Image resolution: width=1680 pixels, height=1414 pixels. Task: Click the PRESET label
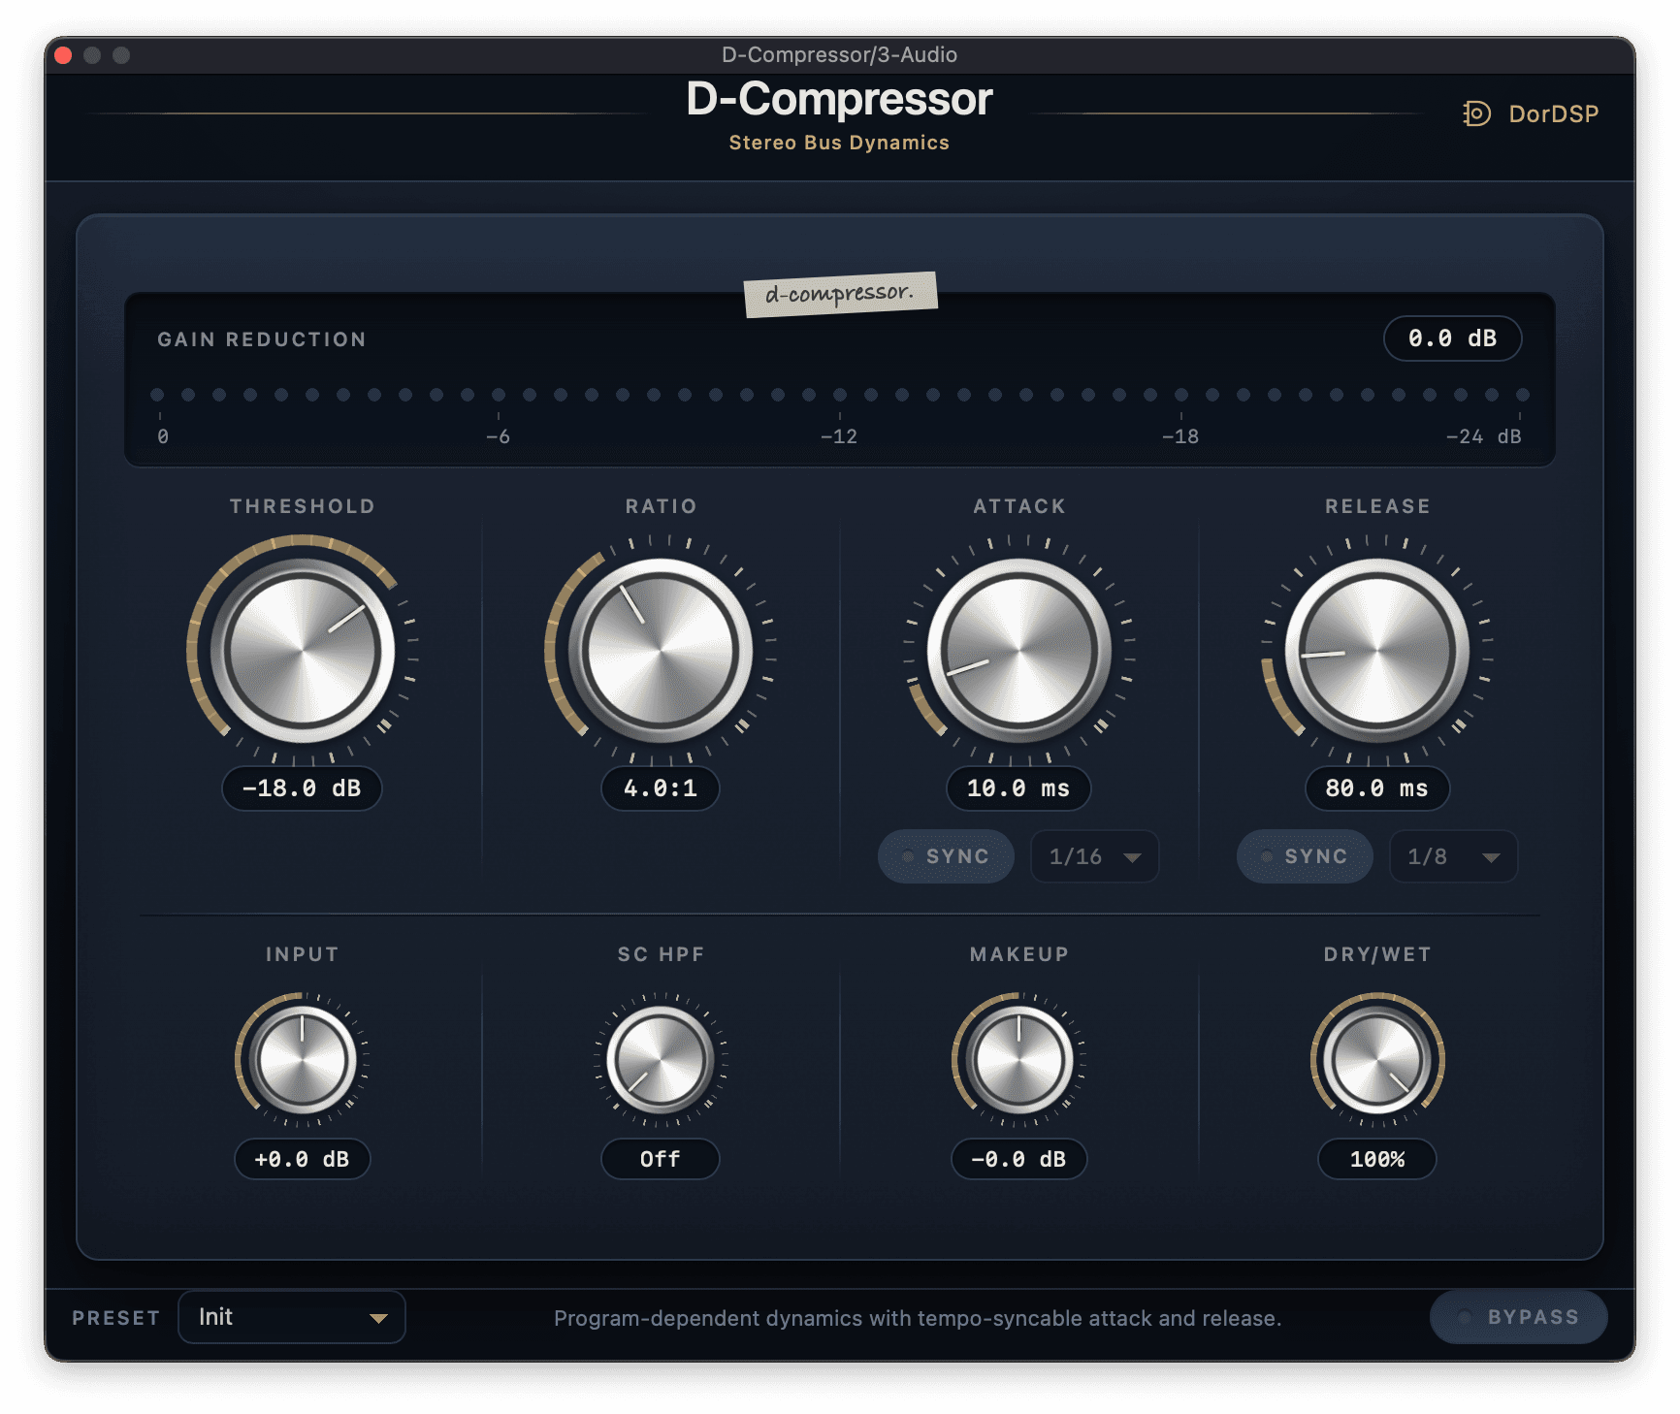coord(115,1318)
